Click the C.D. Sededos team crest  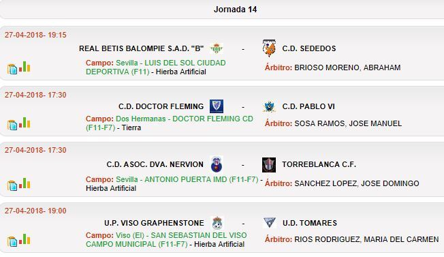pos(269,48)
